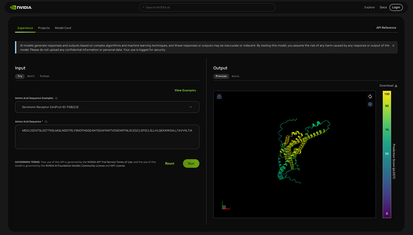Open the viewer animation controls icon
This screenshot has width=413, height=235.
219,97
